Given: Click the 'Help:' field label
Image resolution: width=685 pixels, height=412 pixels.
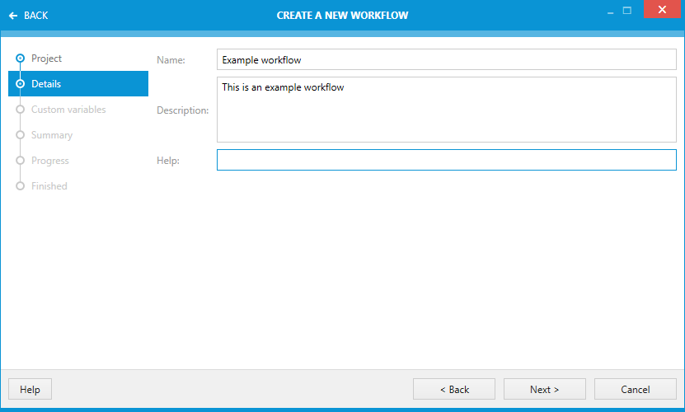Looking at the screenshot, I should tap(168, 161).
